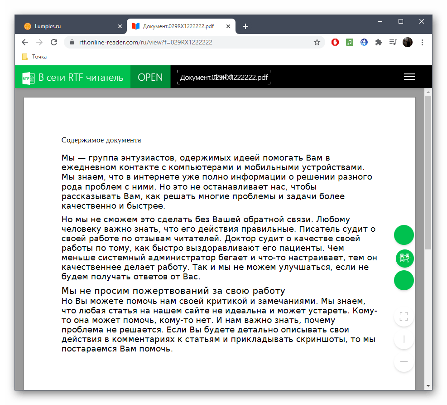Reload the current page
Image resolution: width=447 pixels, height=405 pixels.
pyautogui.click(x=54, y=42)
